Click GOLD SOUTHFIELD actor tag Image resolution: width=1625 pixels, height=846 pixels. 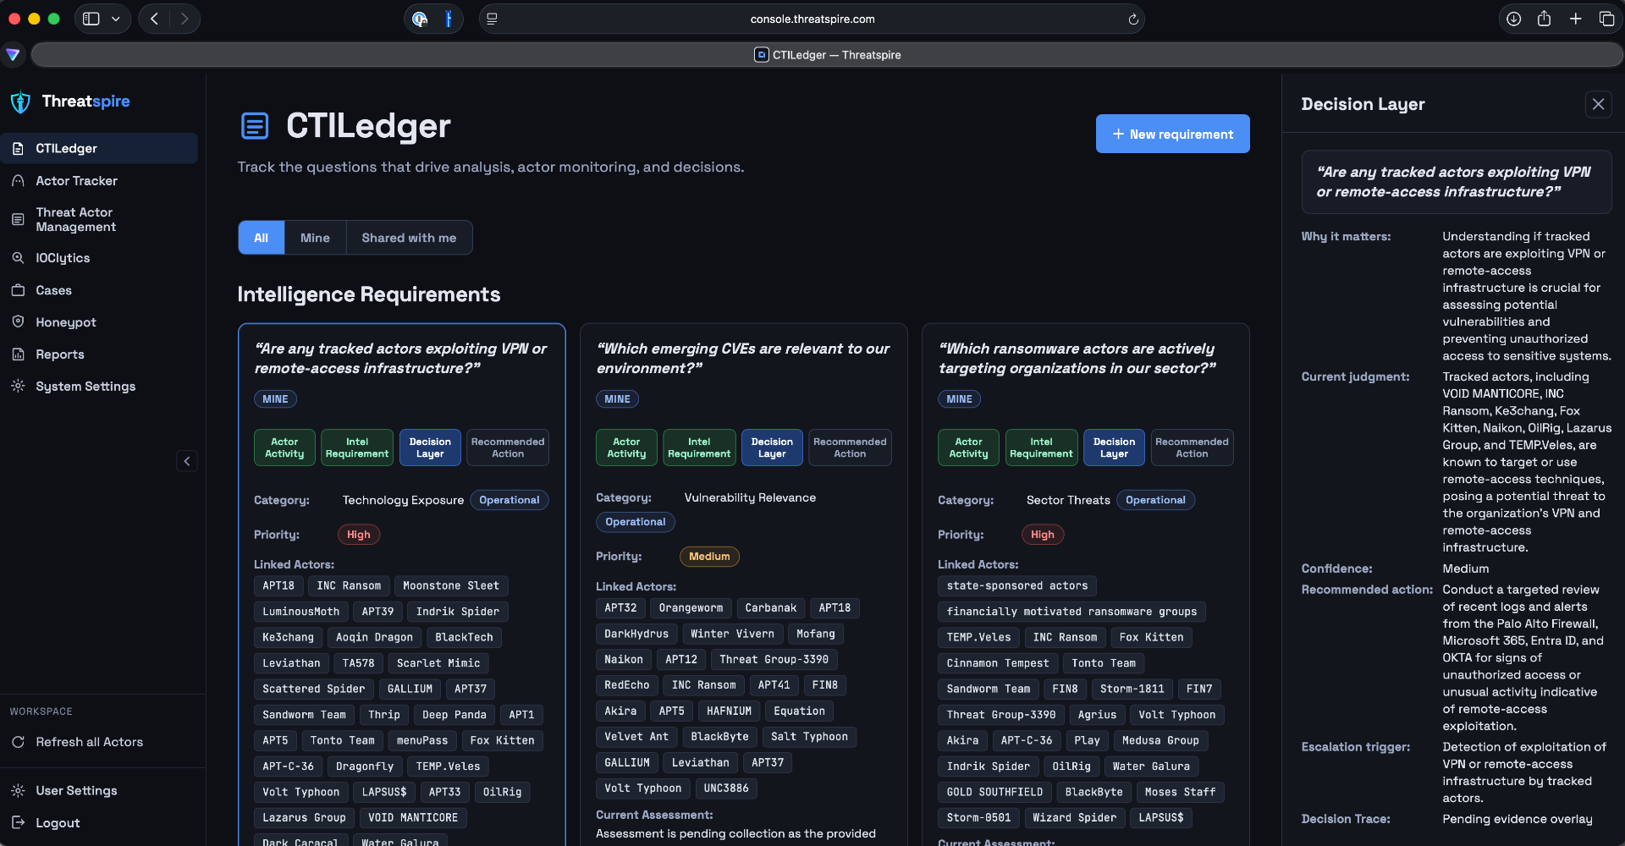[x=994, y=793]
